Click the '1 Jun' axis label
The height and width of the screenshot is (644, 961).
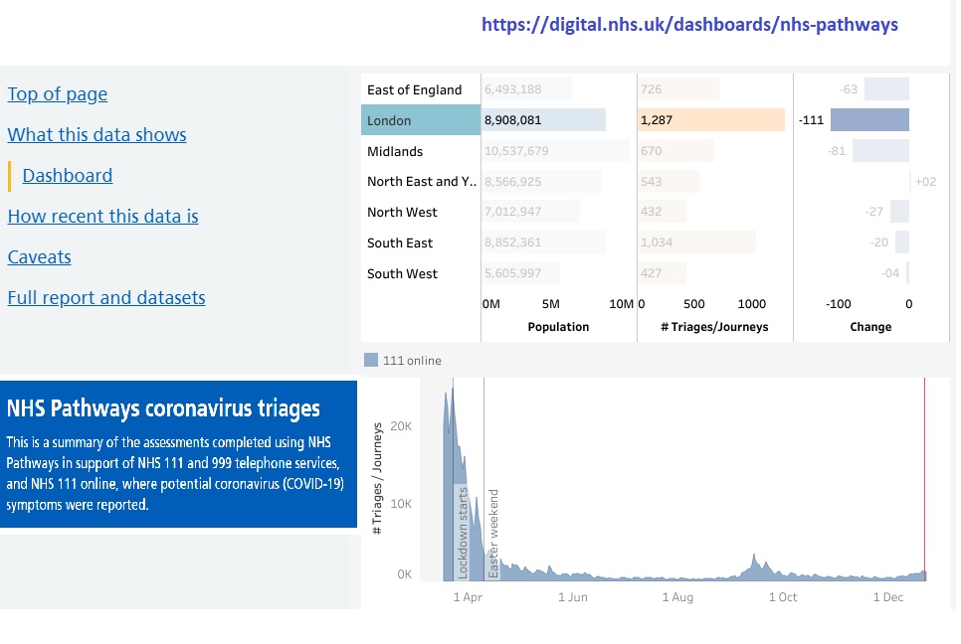point(572,597)
